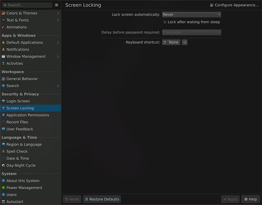
Task: Expand the Colors & Themes chevron
Action: click(x=58, y=13)
